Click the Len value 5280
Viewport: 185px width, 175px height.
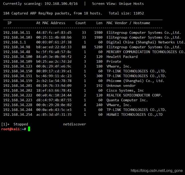98,47
